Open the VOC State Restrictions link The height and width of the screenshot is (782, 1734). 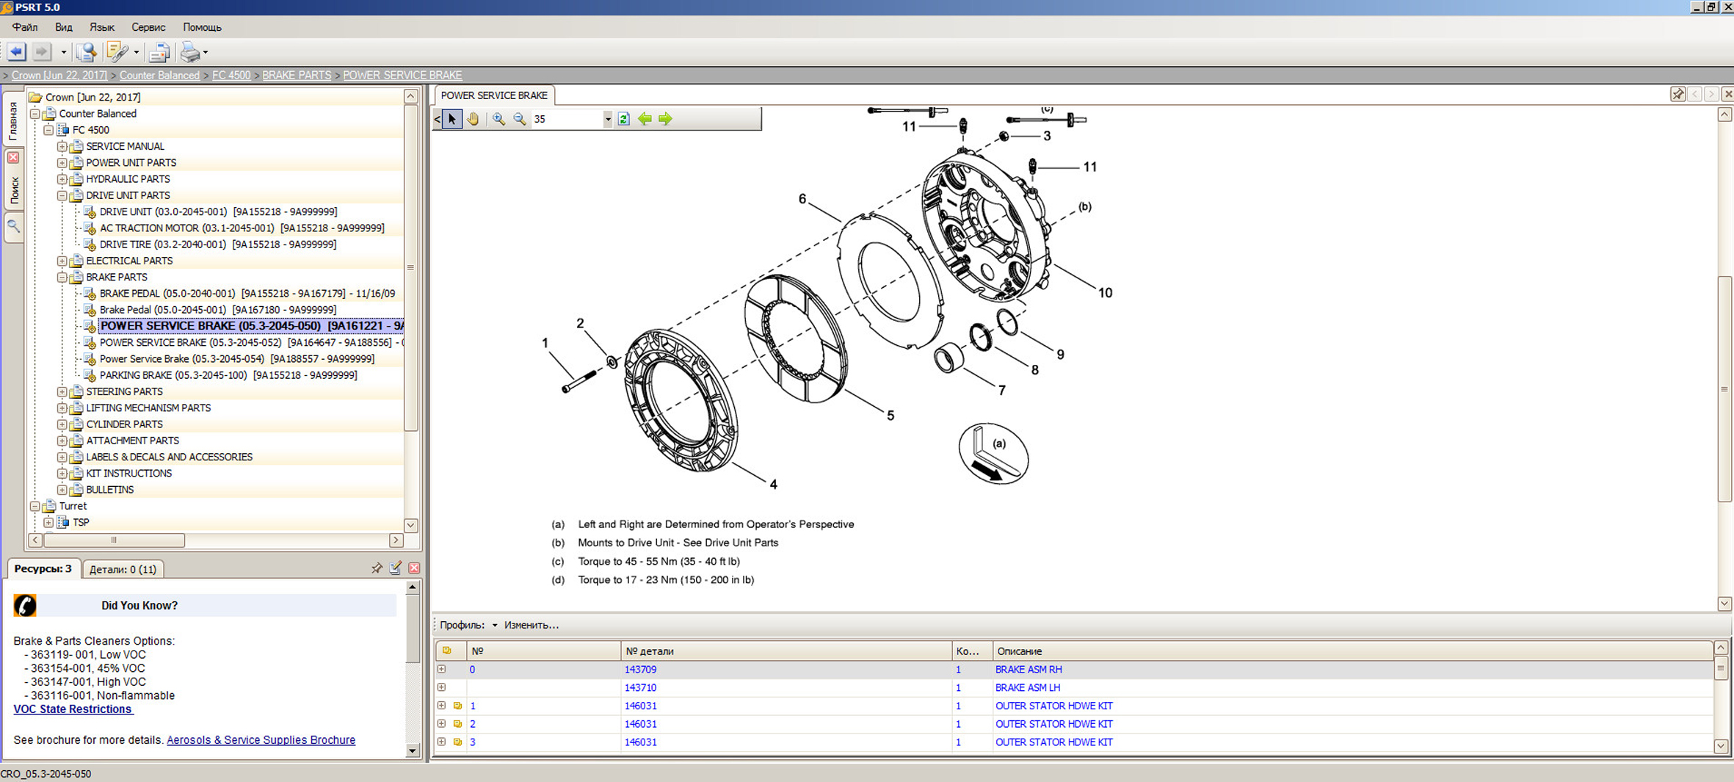73,709
